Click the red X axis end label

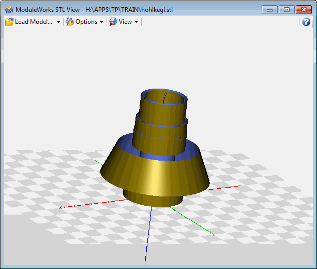(x=61, y=208)
